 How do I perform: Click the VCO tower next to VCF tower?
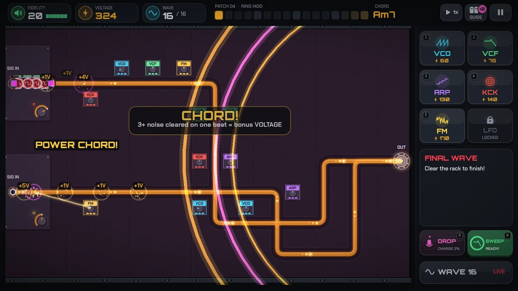click(x=122, y=68)
